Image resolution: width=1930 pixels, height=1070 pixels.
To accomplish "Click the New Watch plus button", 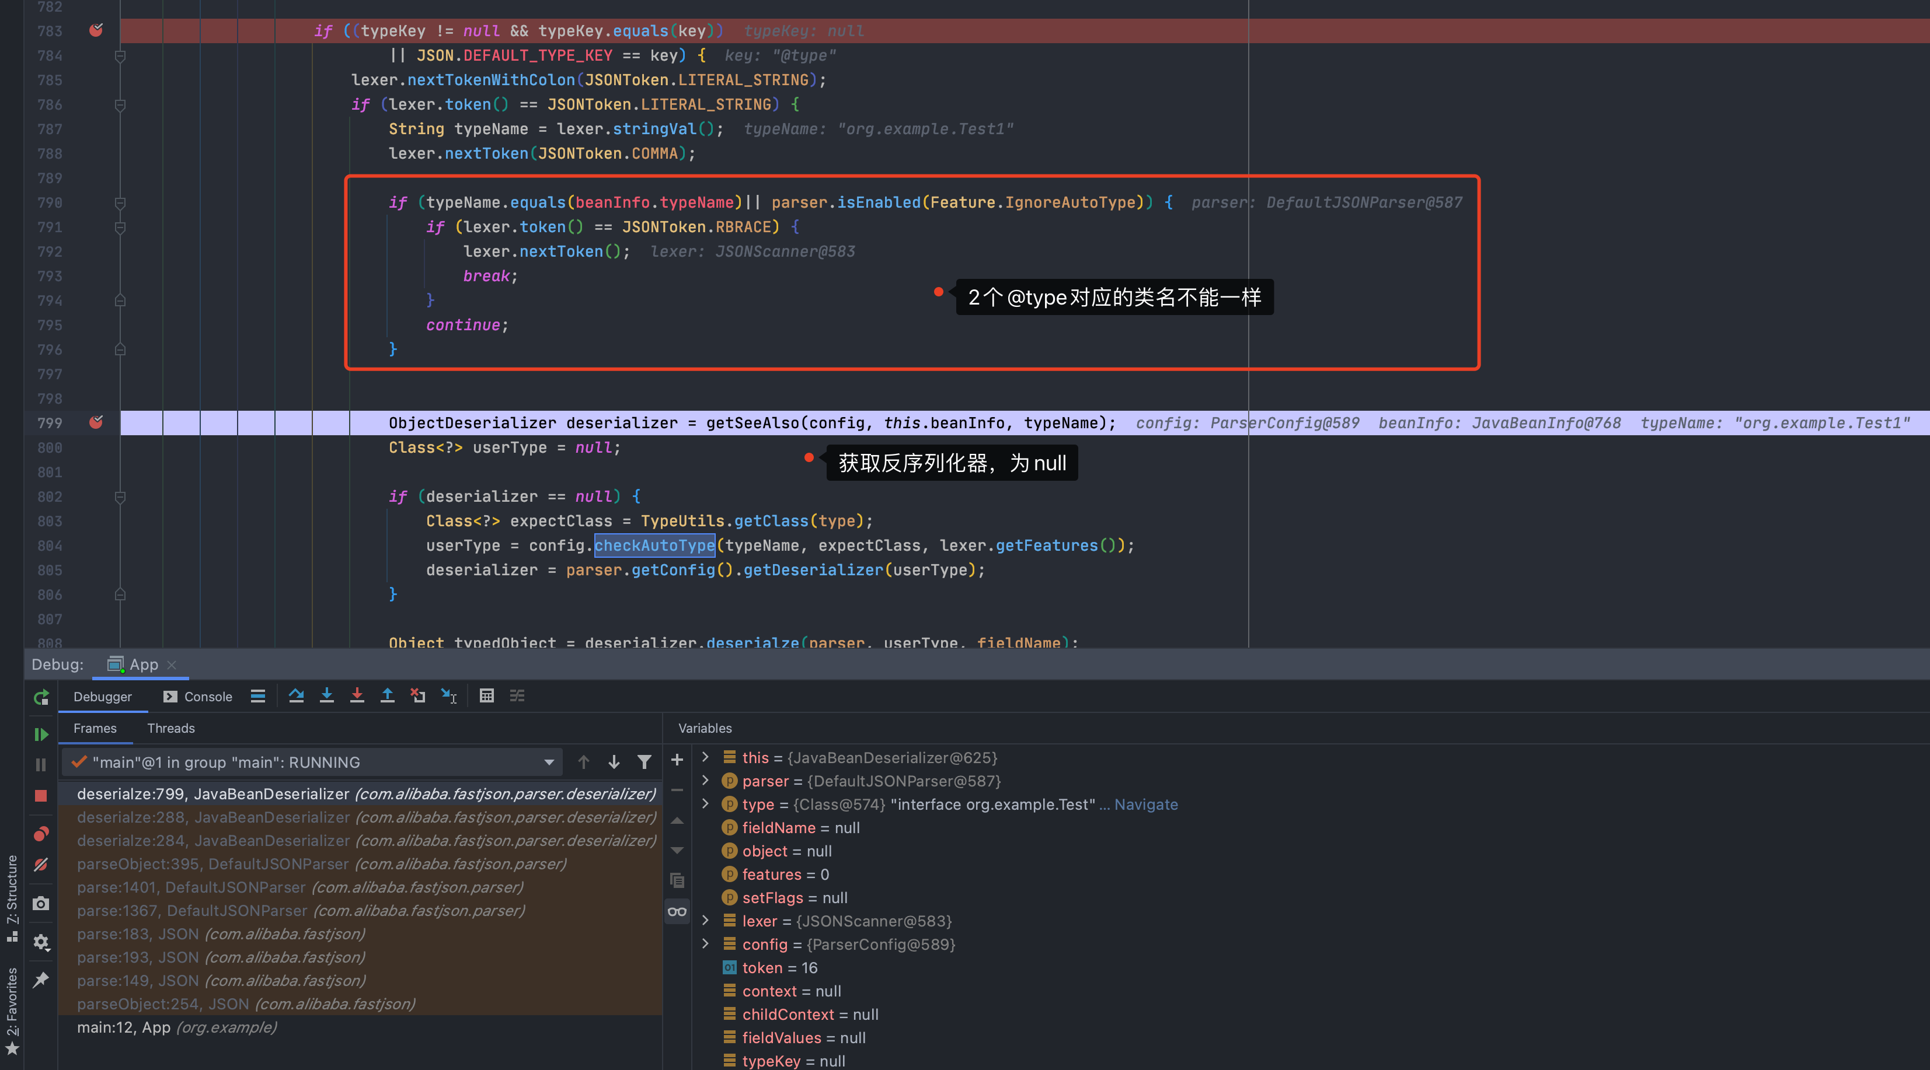I will [677, 759].
